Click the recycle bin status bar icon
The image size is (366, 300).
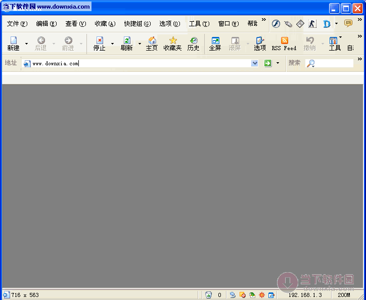click(209, 295)
